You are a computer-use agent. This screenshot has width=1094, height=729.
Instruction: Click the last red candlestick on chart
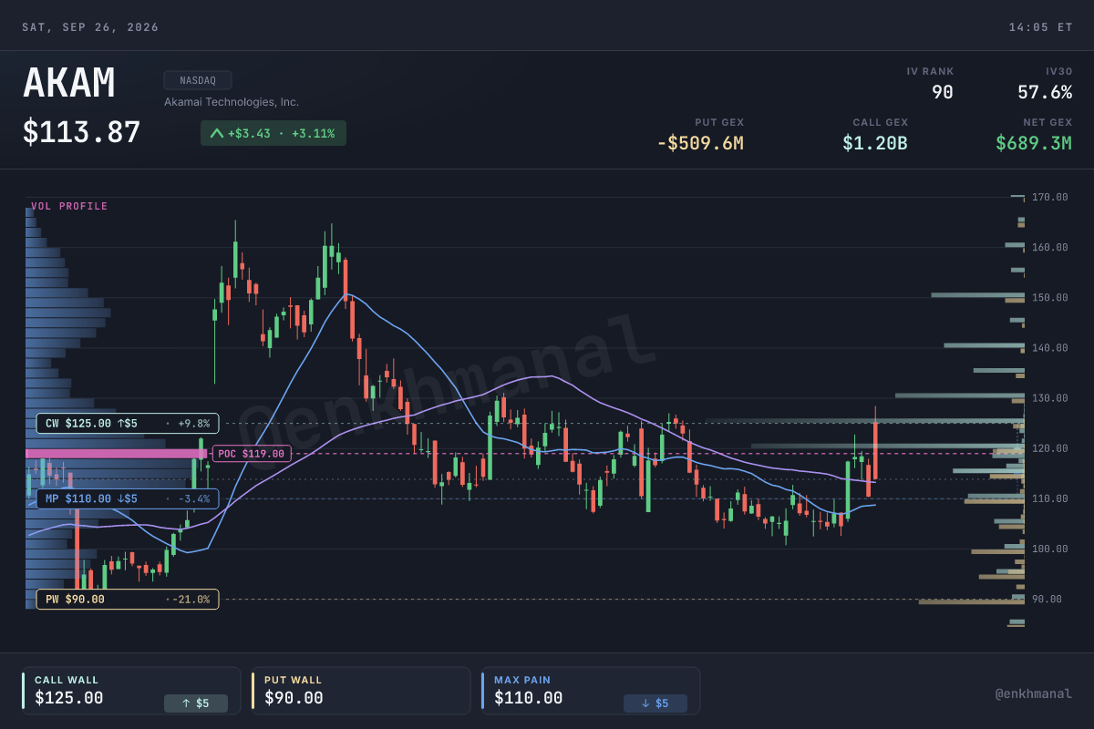point(875,445)
